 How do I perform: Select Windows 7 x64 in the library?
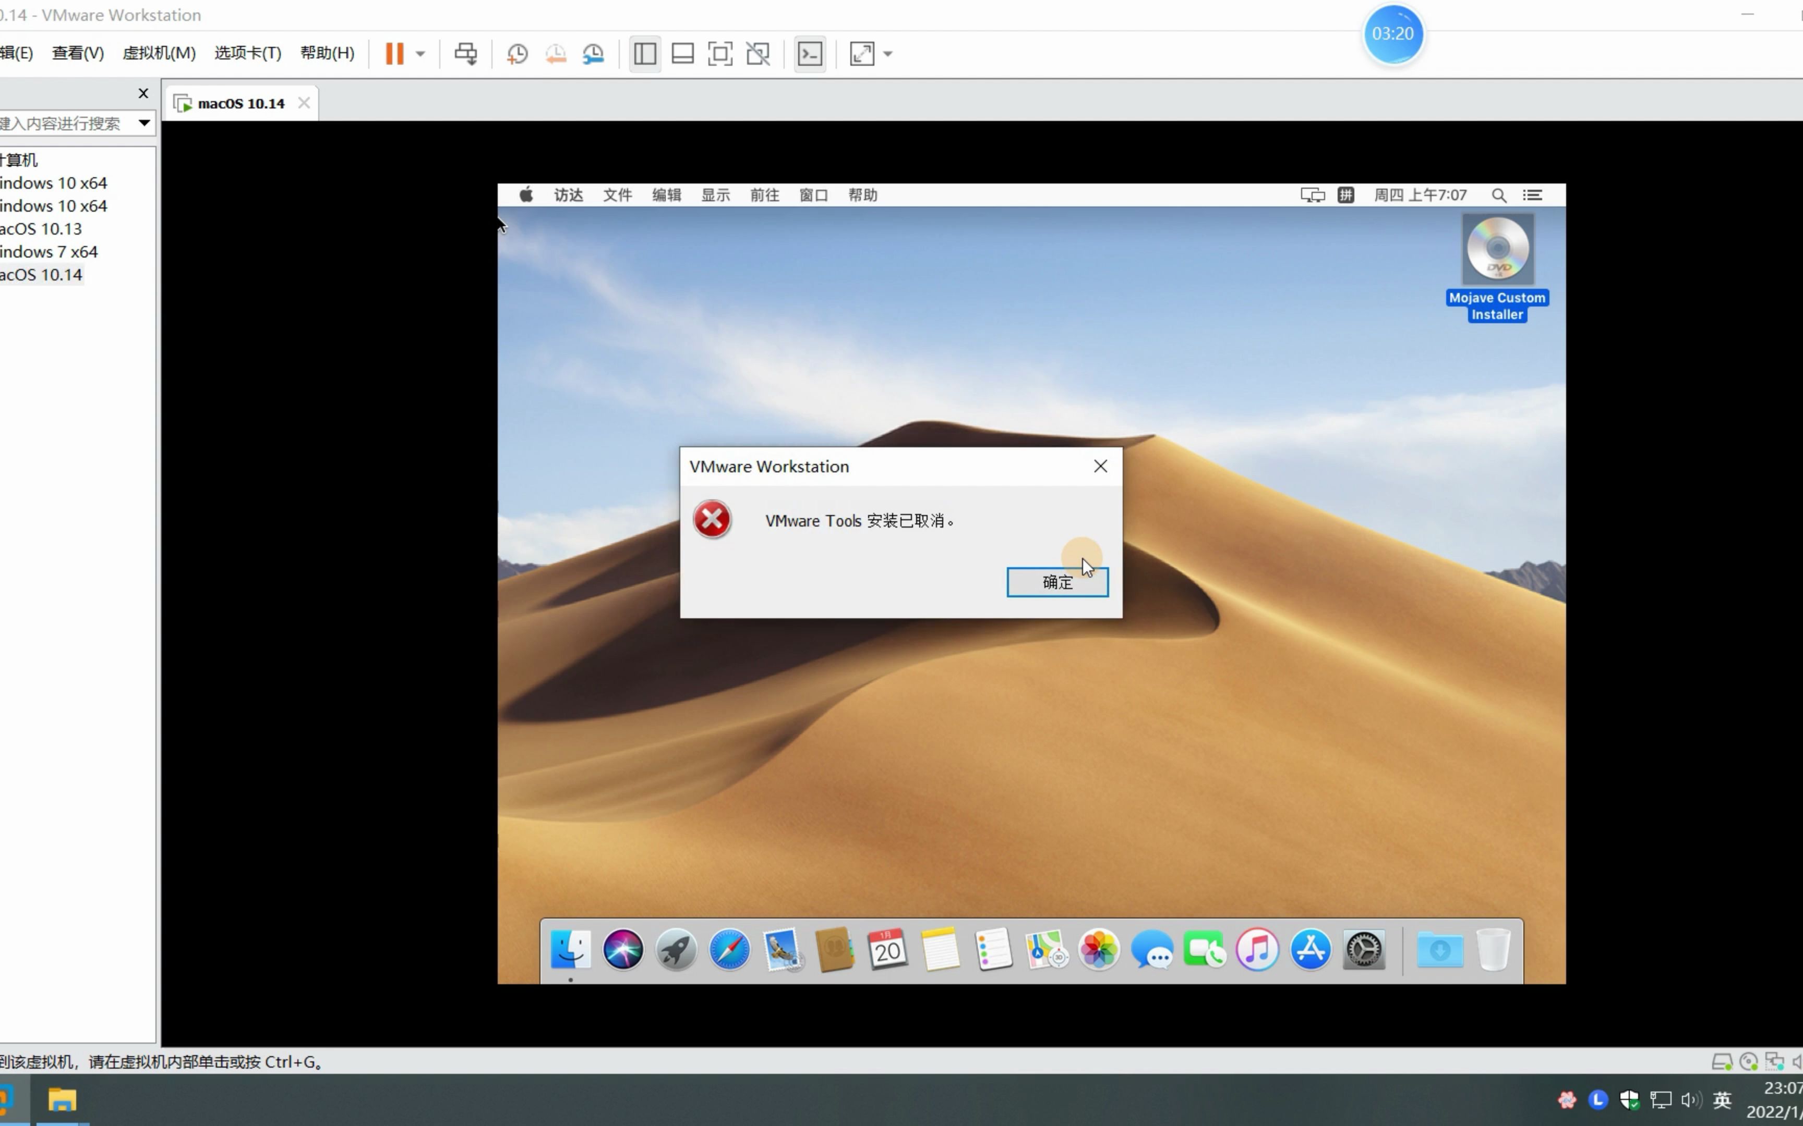point(49,252)
